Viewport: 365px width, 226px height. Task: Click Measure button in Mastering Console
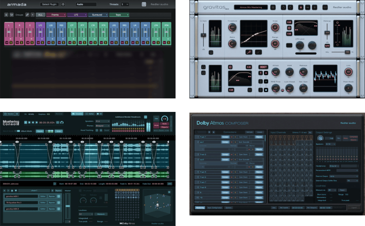pyautogui.click(x=101, y=214)
